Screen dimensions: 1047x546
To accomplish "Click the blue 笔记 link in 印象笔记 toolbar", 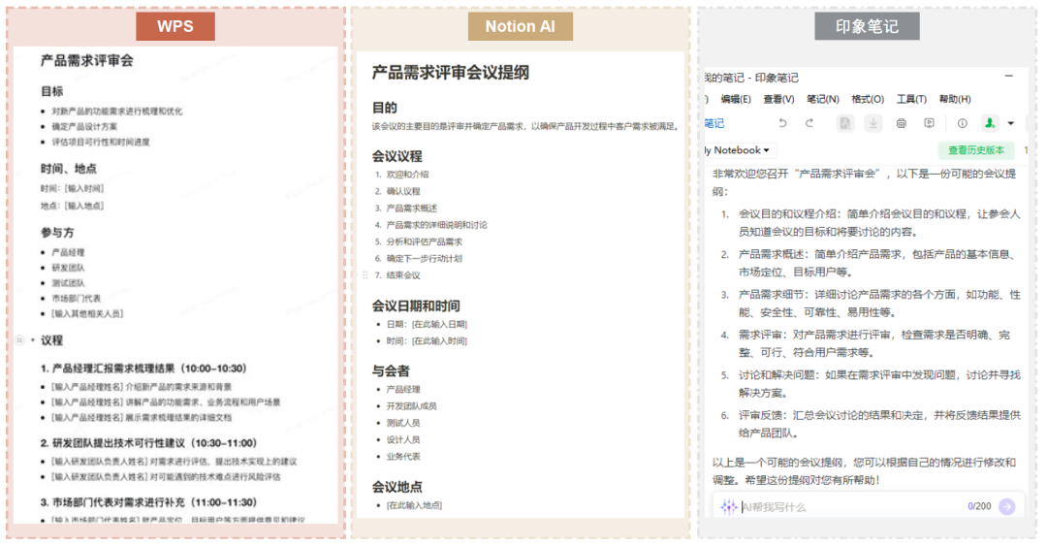I will click(x=714, y=123).
